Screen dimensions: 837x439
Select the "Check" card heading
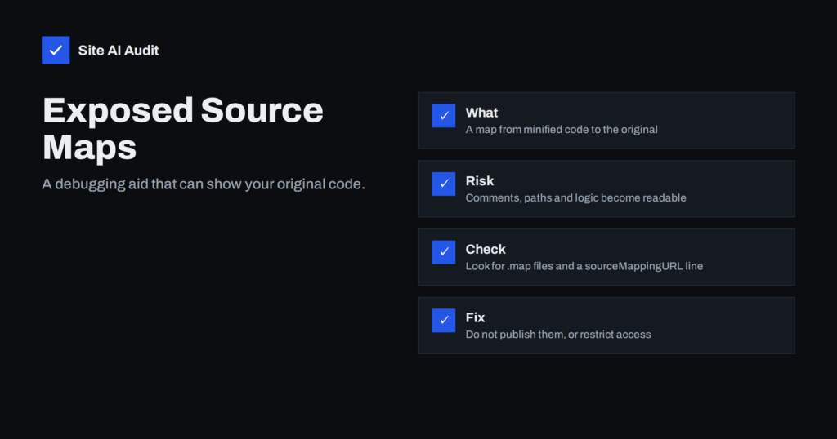click(486, 249)
